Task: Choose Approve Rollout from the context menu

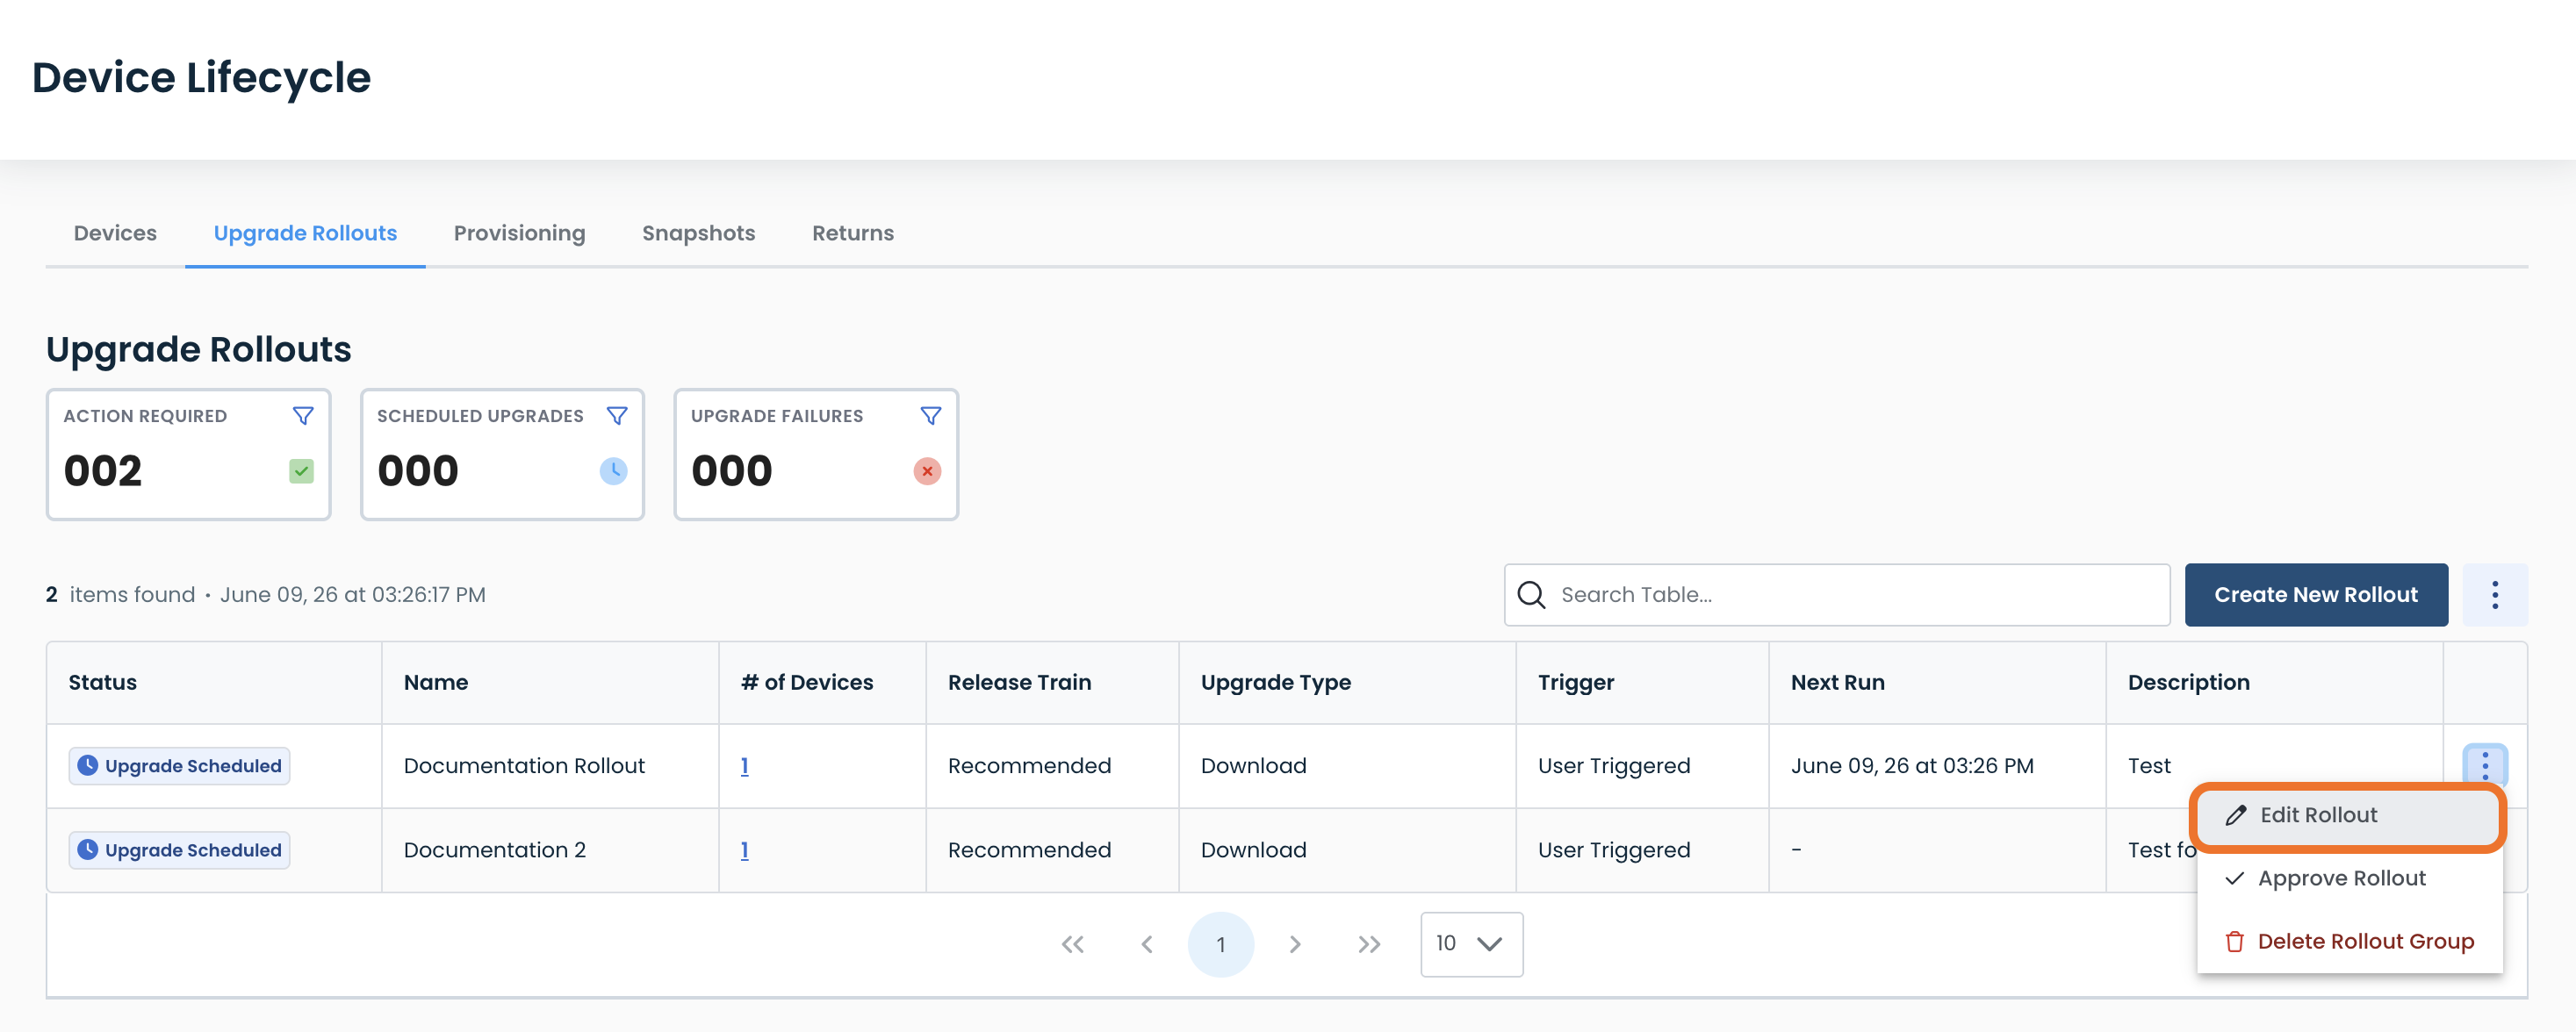Action: tap(2349, 878)
